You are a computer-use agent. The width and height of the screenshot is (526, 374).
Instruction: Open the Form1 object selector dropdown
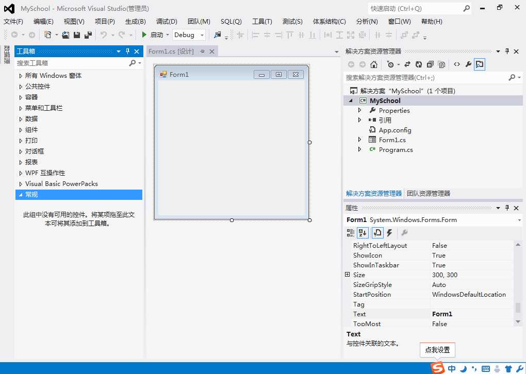pyautogui.click(x=519, y=220)
